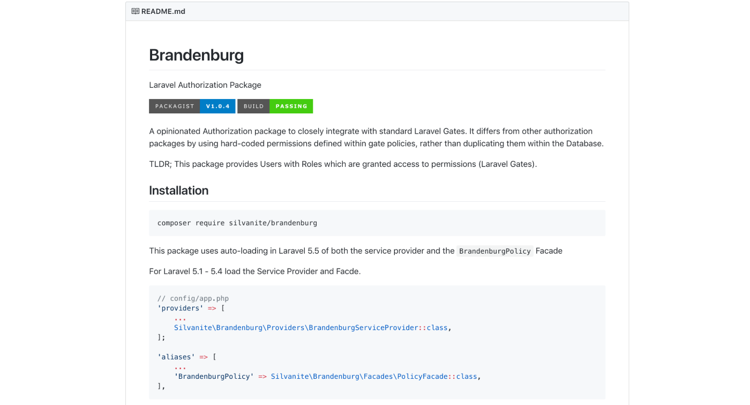This screenshot has height=405, width=750.
Task: Click the Installation section heading
Action: click(x=178, y=190)
